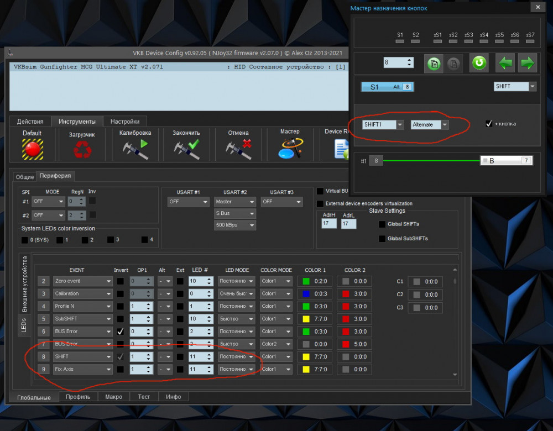Toggle the '+ кнопка' checkbox
The image size is (553, 431).
pos(488,124)
